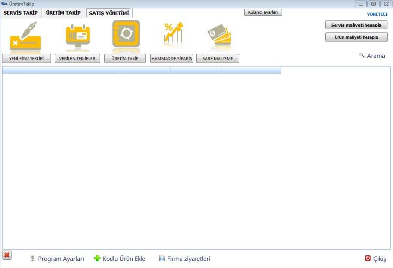393x268 pixels.
Task: Click the percent growth chart icon
Action: point(173,33)
